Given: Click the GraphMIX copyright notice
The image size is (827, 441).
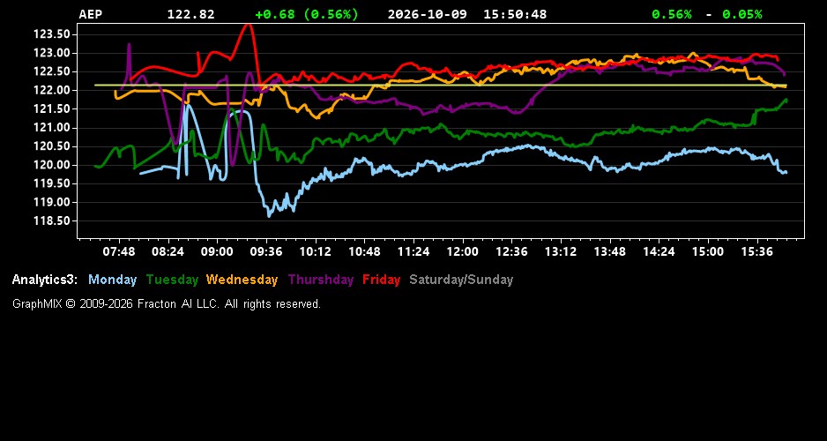Looking at the screenshot, I should tap(167, 304).
